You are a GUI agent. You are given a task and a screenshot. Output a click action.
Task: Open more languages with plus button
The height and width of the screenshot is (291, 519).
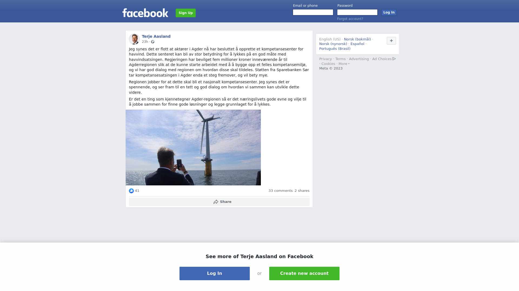[391, 41]
